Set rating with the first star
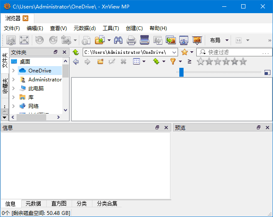 (201, 62)
